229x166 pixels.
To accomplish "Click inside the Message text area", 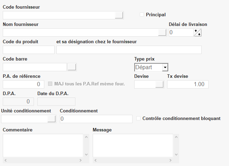I will pos(133,146).
